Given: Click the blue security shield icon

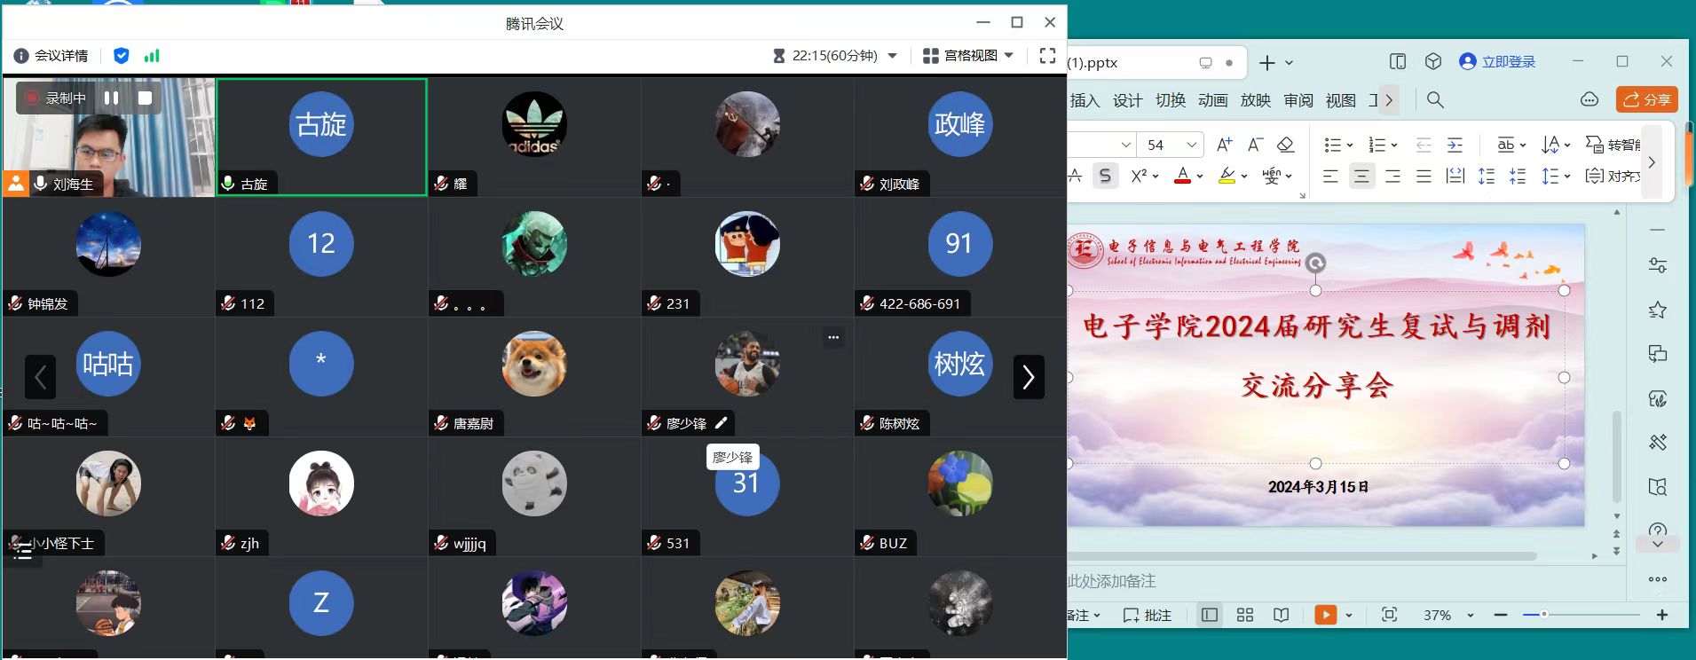Looking at the screenshot, I should [x=122, y=56].
